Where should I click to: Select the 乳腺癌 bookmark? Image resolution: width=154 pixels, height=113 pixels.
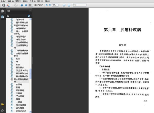point(19,93)
